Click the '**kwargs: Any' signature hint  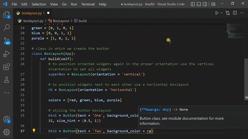pos(155,110)
